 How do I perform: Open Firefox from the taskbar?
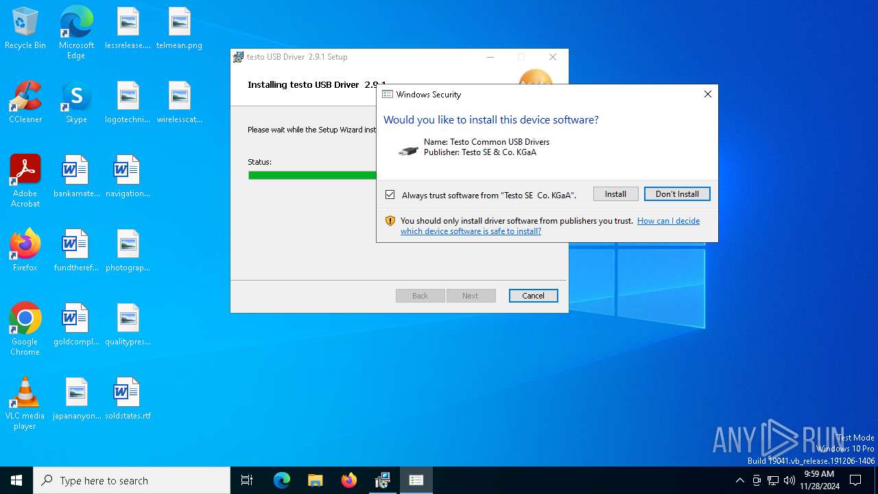point(349,480)
